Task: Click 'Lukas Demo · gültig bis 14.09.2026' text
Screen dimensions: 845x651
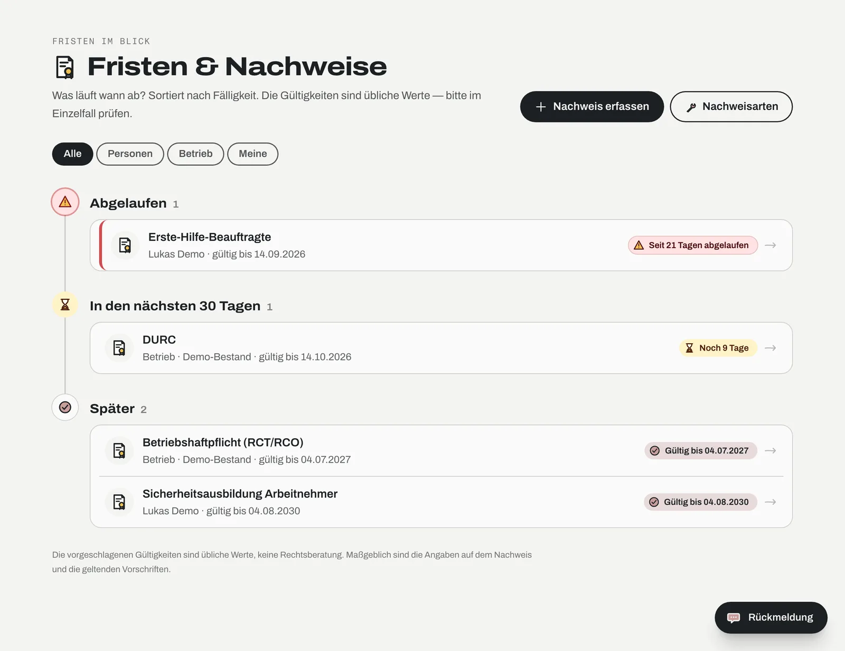Action: pyautogui.click(x=227, y=254)
